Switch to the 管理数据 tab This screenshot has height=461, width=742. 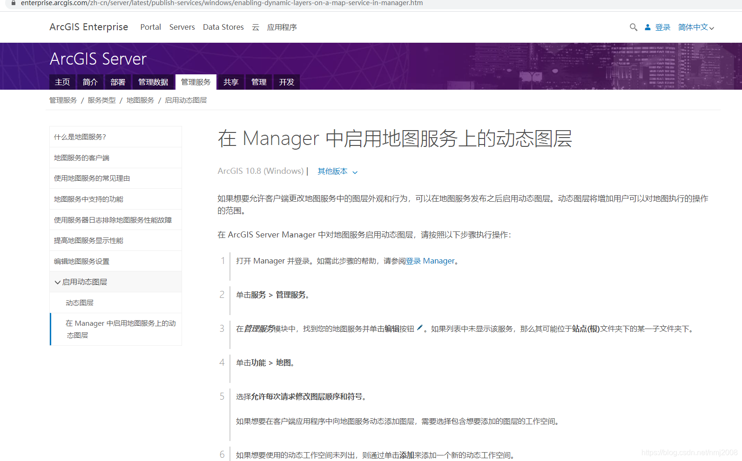[153, 82]
